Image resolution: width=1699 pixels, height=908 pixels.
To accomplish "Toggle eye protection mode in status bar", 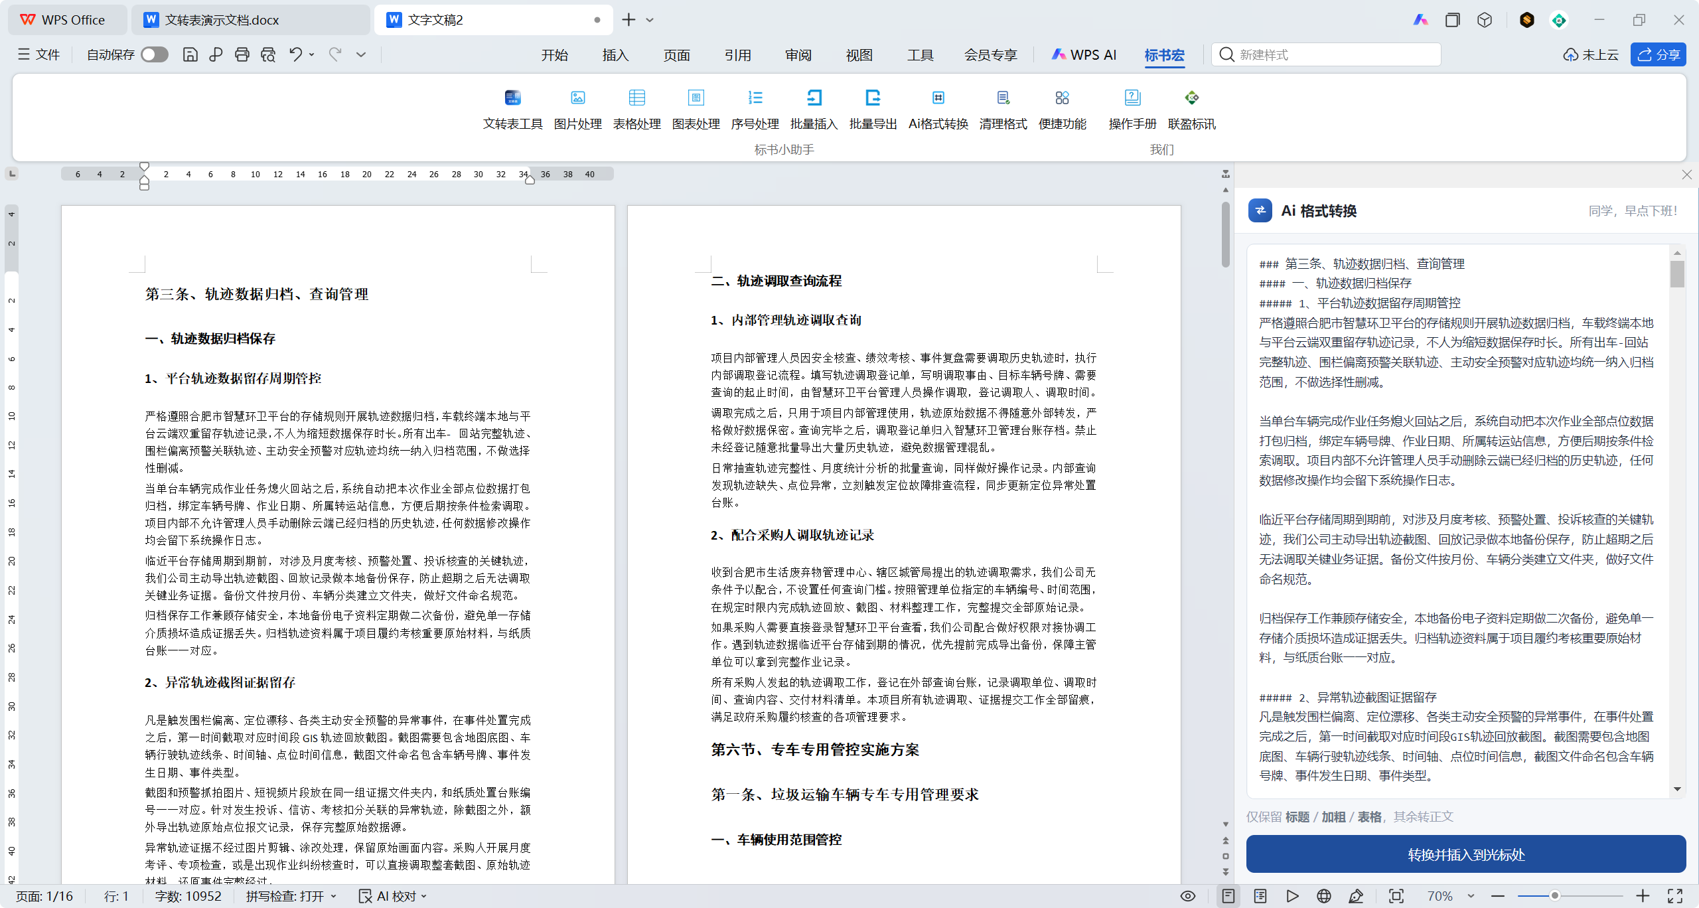I will [1188, 896].
